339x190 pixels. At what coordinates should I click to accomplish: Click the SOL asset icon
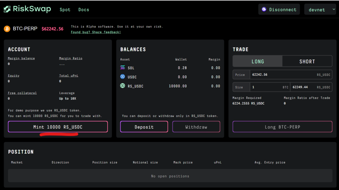[x=123, y=68]
